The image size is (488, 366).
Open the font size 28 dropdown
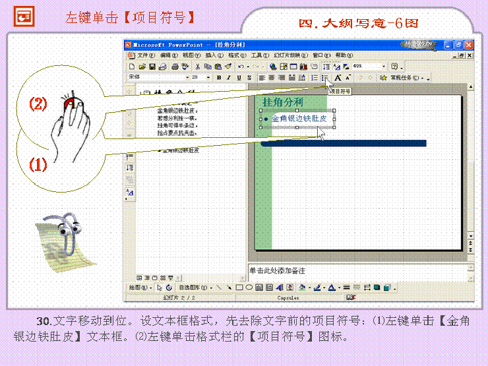208,77
